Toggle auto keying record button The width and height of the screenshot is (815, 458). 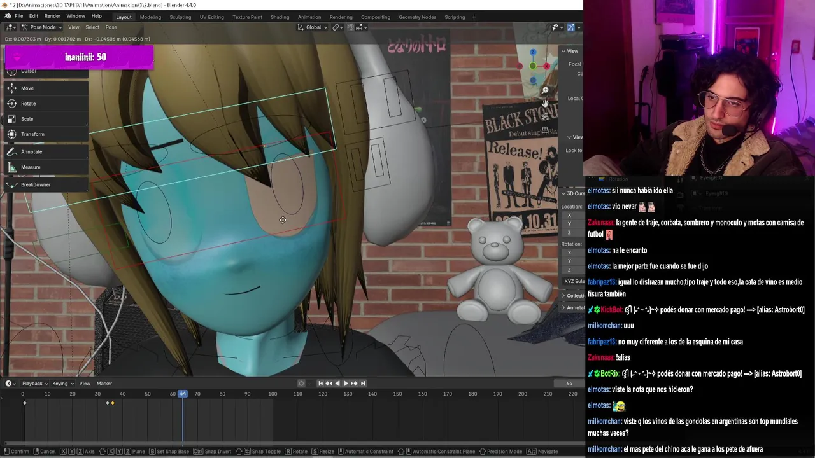click(x=301, y=384)
